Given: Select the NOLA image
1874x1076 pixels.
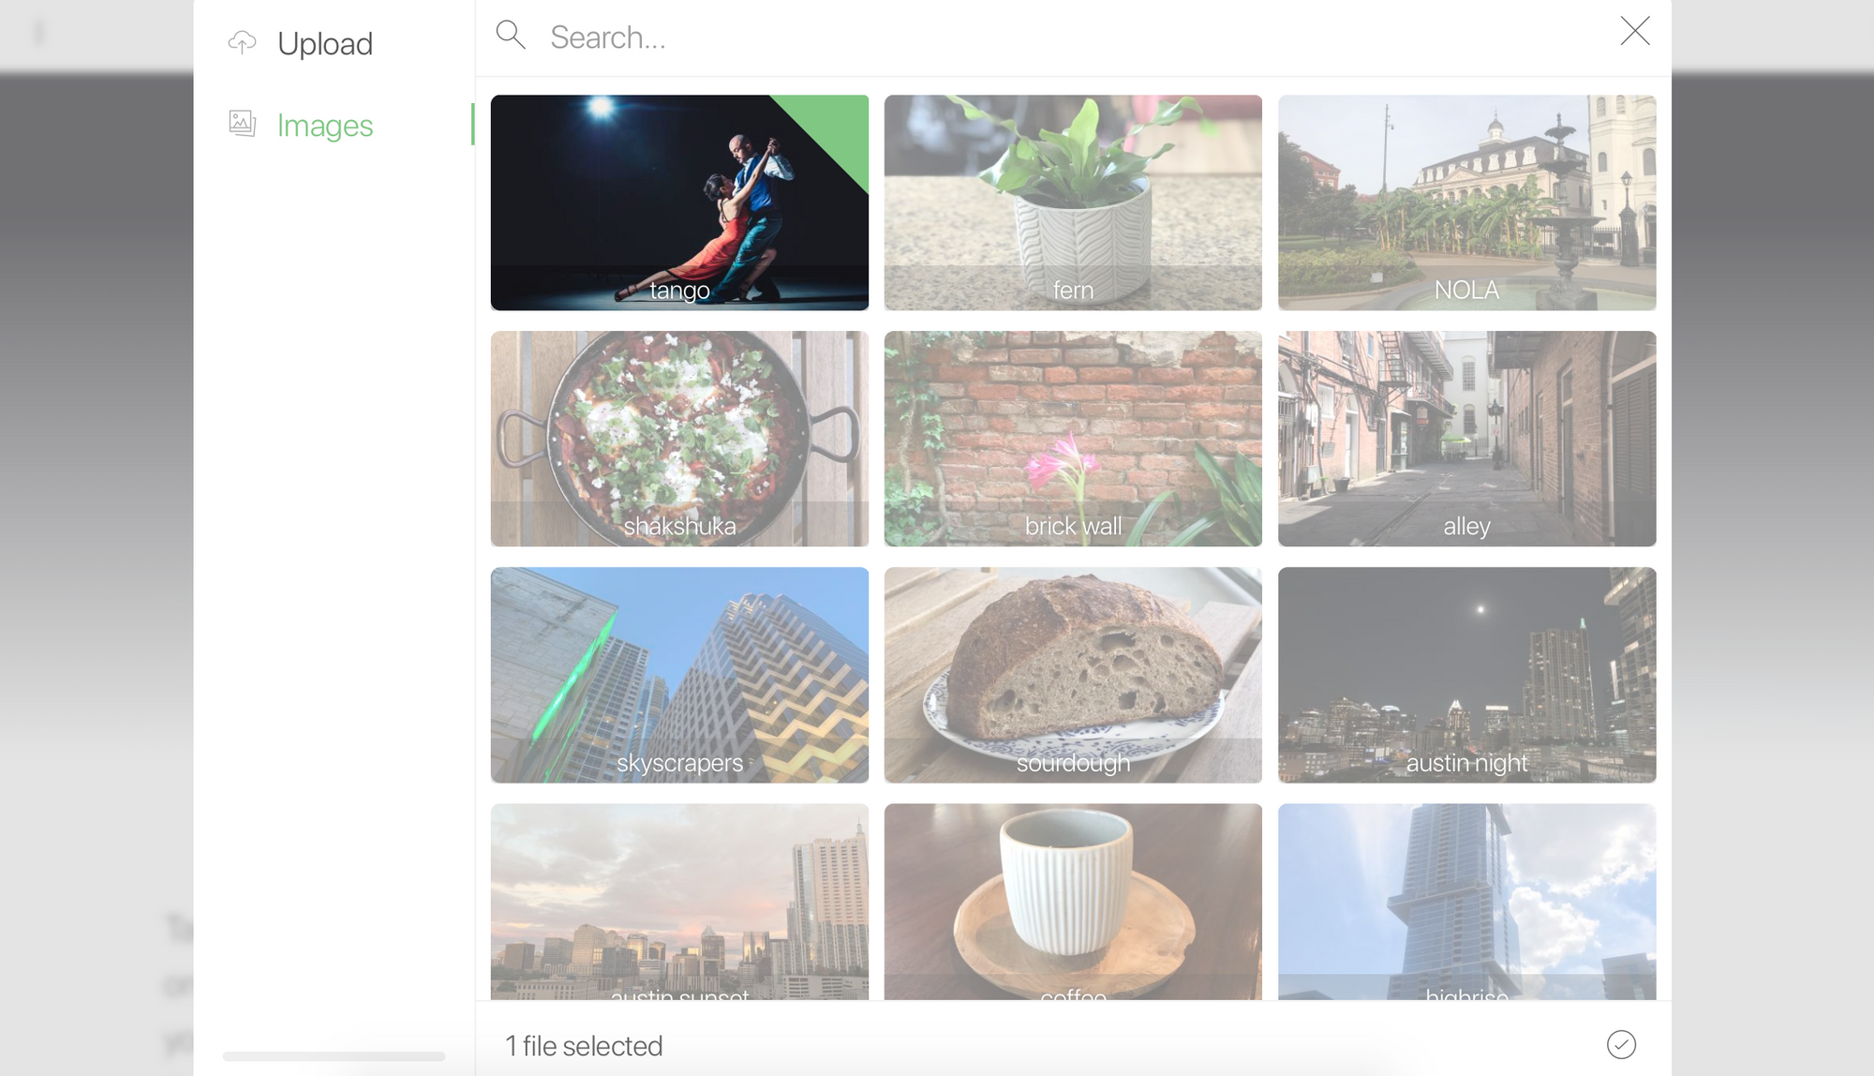Looking at the screenshot, I should point(1466,202).
